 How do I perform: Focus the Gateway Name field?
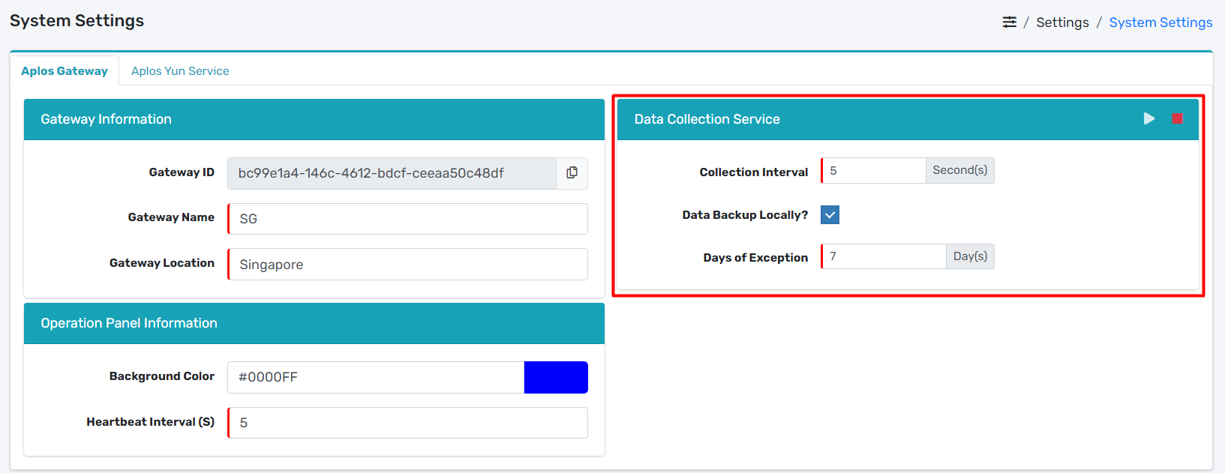(x=407, y=219)
